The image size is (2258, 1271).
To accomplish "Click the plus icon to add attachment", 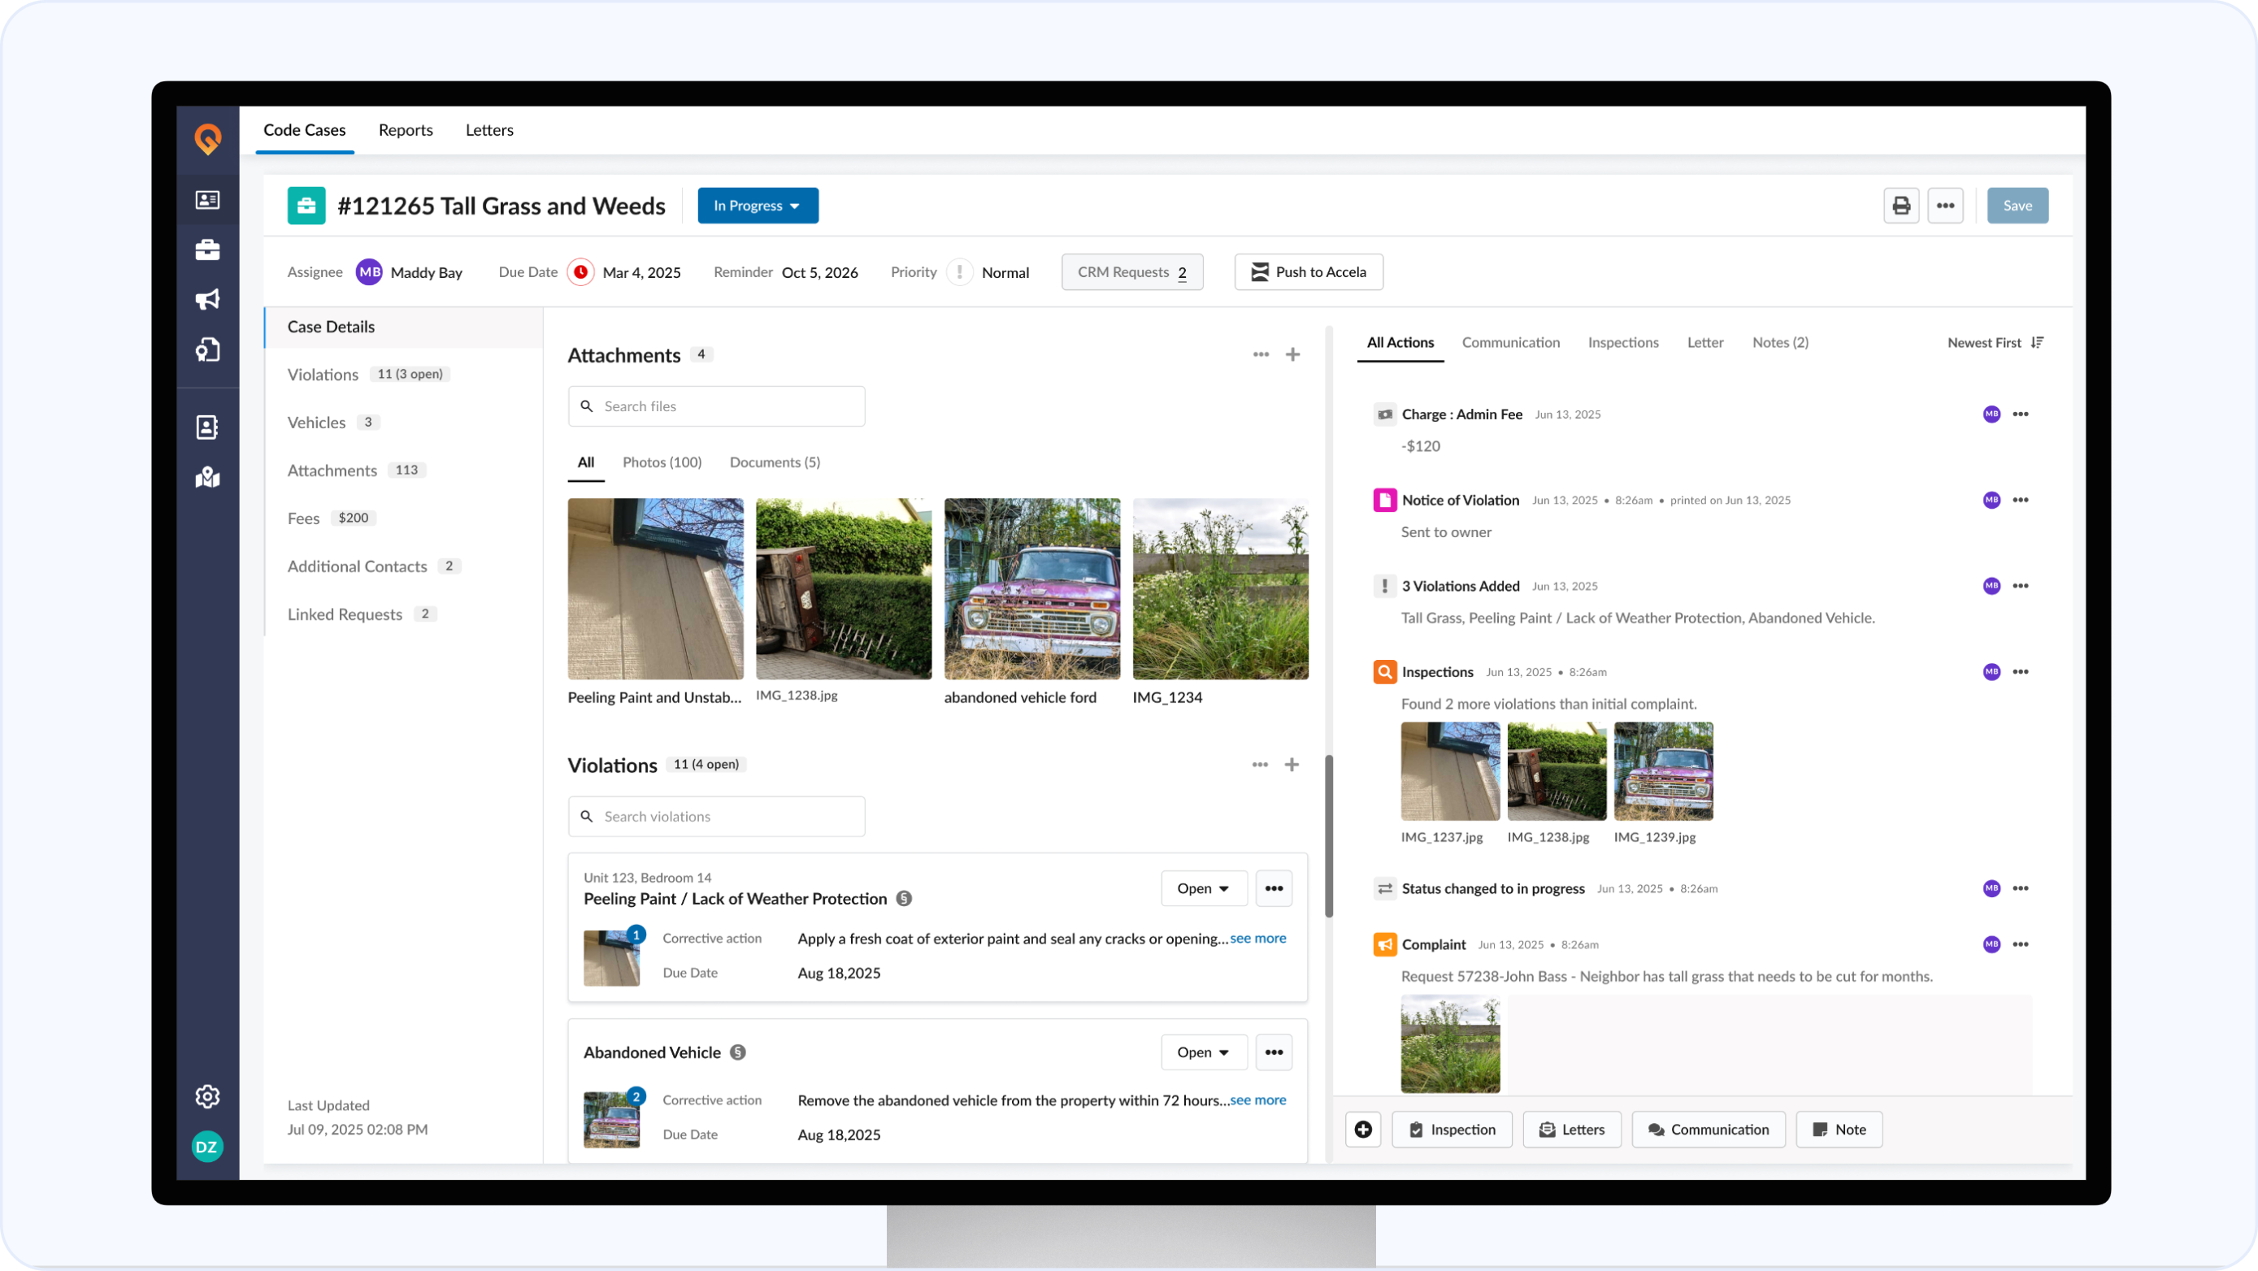I will pyautogui.click(x=1292, y=354).
